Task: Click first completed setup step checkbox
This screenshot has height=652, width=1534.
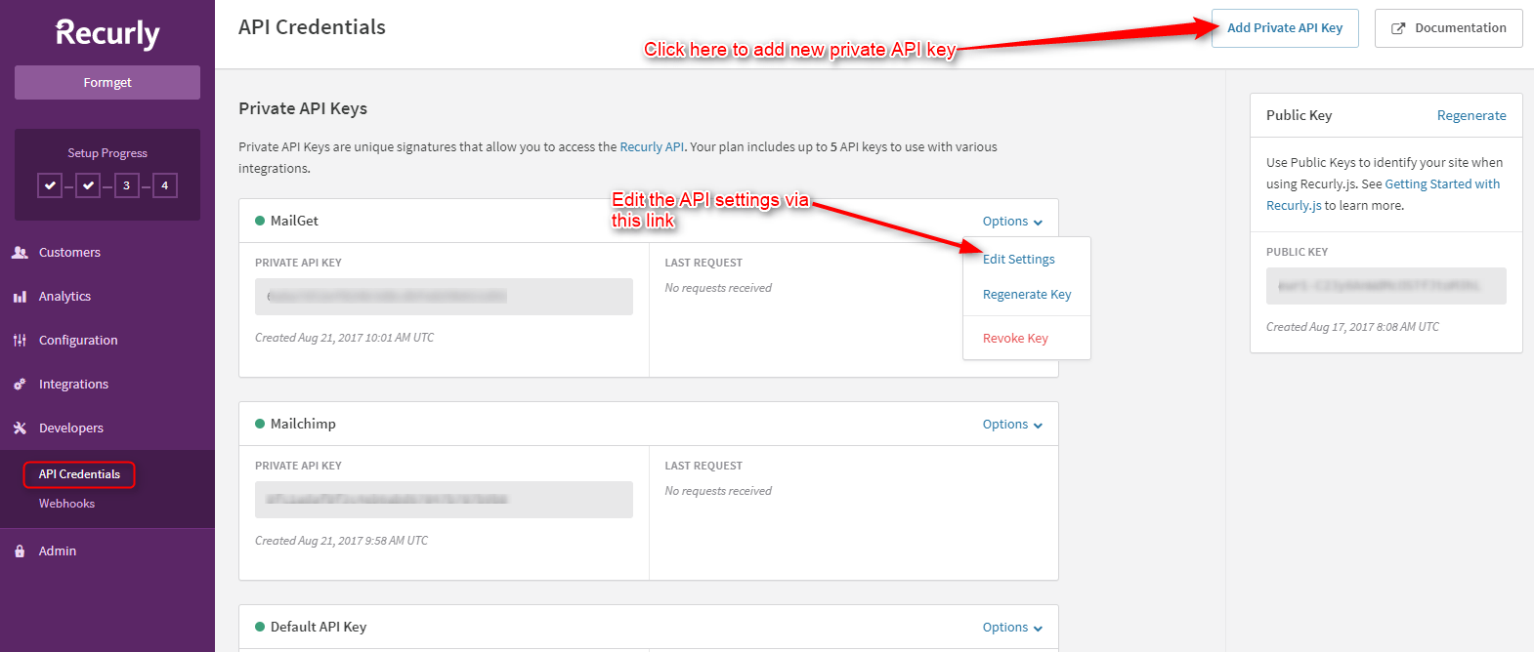Action: point(50,185)
